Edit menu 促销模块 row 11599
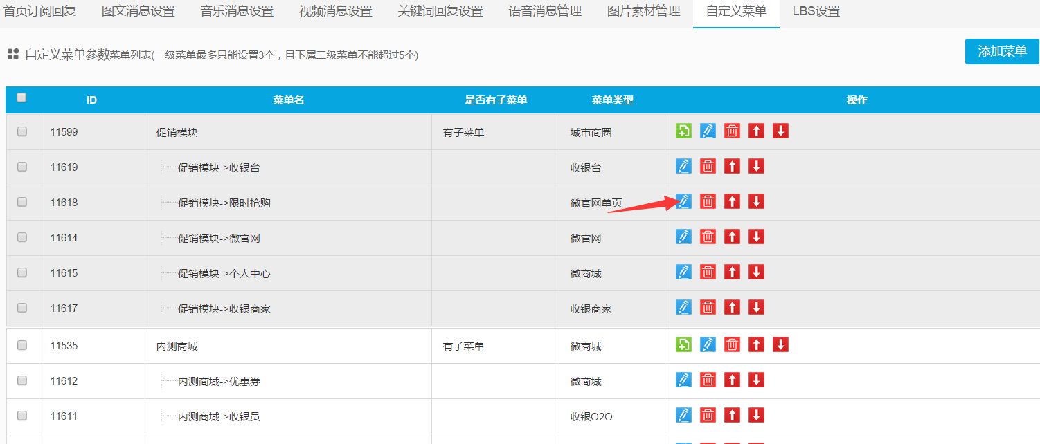Image resolution: width=1040 pixels, height=444 pixels. tap(708, 131)
